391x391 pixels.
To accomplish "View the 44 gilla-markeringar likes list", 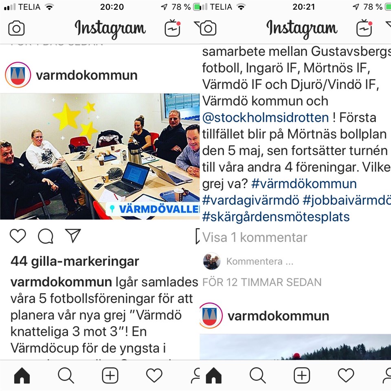I will tap(75, 261).
